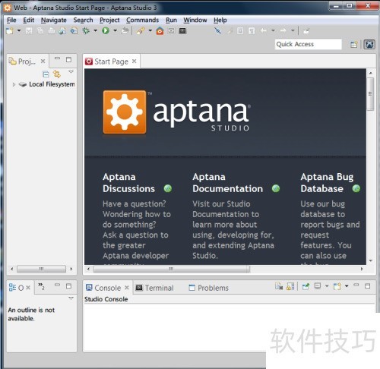Click the Display Selected Console monitor icon
380x369 pixels.
coord(318,286)
